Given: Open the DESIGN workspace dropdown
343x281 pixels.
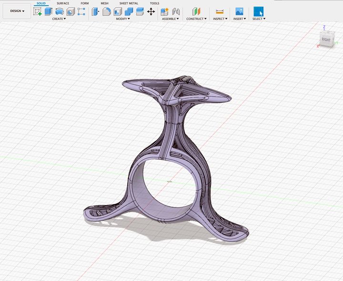Looking at the screenshot, I should click(x=17, y=11).
